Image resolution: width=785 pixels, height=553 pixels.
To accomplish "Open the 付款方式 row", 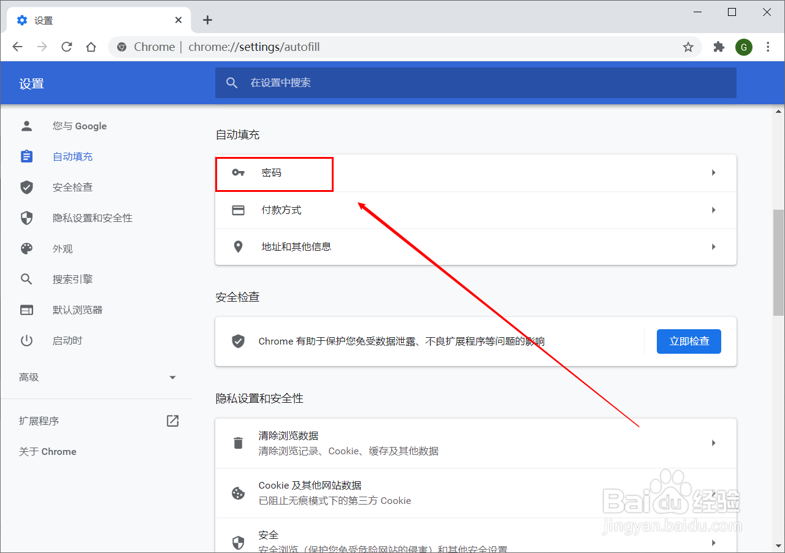I will coord(475,210).
